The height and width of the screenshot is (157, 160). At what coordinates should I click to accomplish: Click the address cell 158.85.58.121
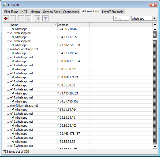tap(73, 69)
